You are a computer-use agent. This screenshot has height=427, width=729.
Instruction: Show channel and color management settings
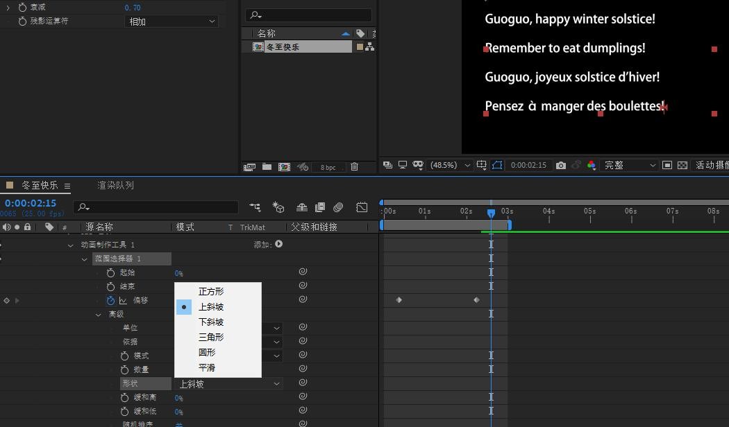592,165
